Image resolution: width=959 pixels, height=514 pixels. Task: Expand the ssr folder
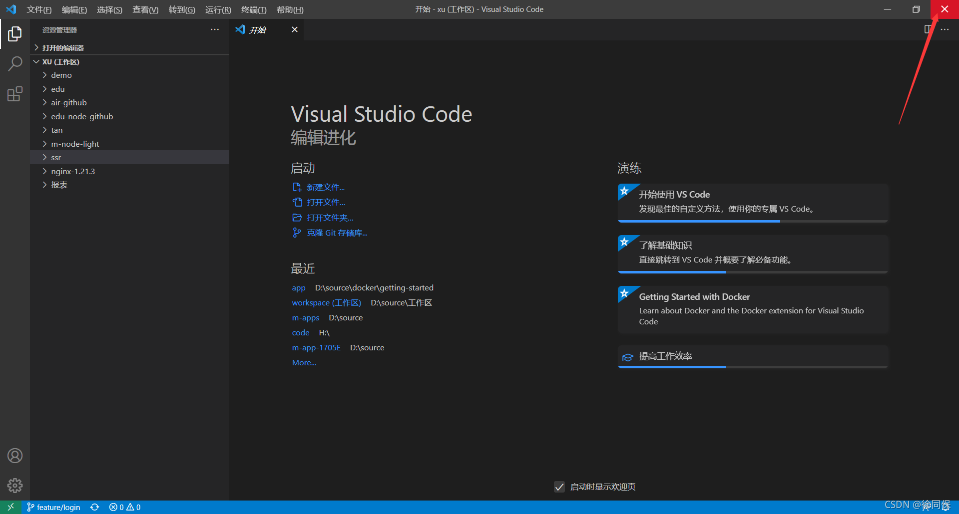130,157
